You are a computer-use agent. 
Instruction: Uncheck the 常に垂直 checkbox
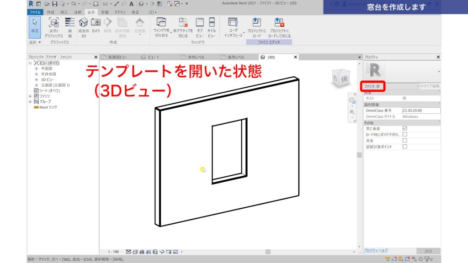404,128
